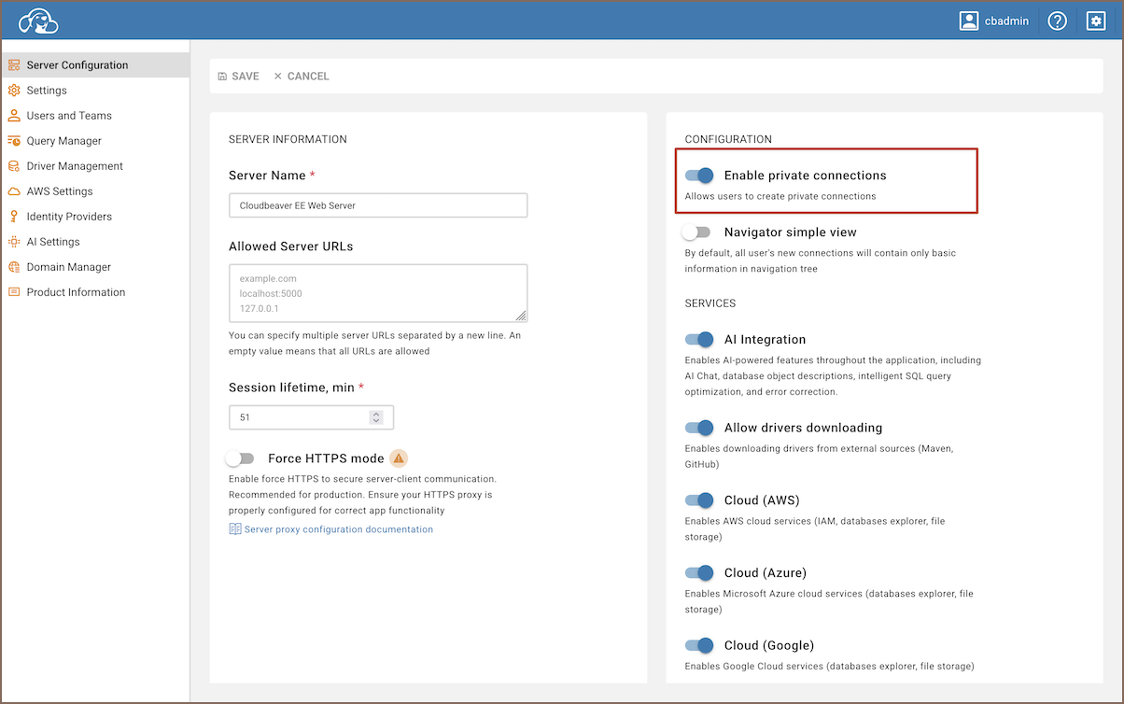Screen dimensions: 1124x704
Task: Turn on Navigator simple view
Action: pos(697,232)
